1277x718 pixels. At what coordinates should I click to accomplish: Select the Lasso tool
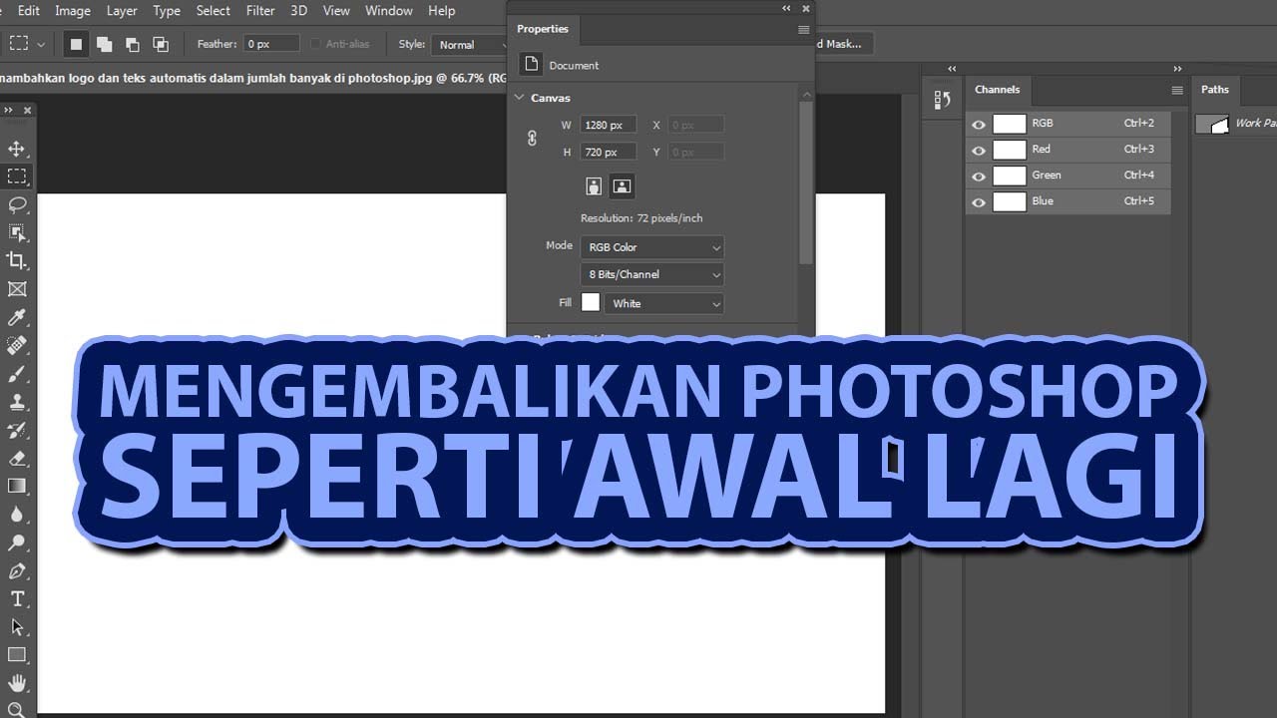(17, 204)
